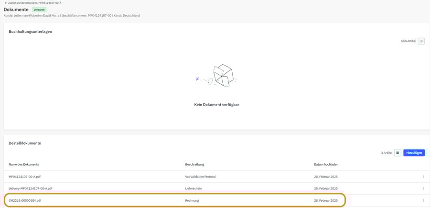Screen dimensions: 430x208
Task: Open kebab menu for CM2262-00000584.pdf
Action: (x=423, y=200)
